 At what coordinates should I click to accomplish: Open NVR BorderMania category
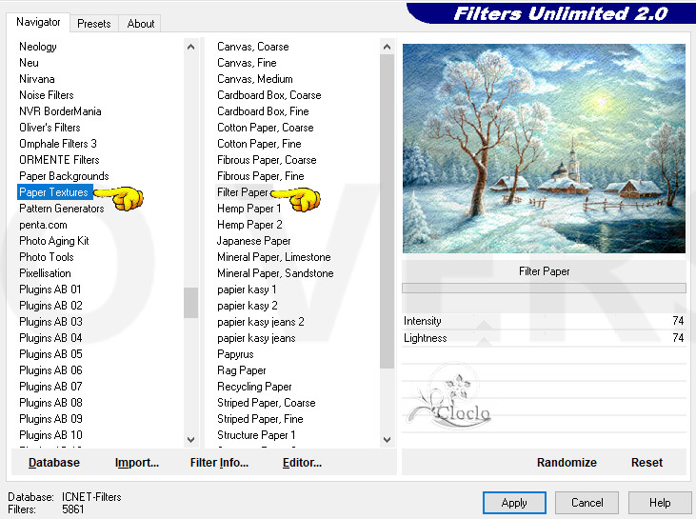pos(60,111)
